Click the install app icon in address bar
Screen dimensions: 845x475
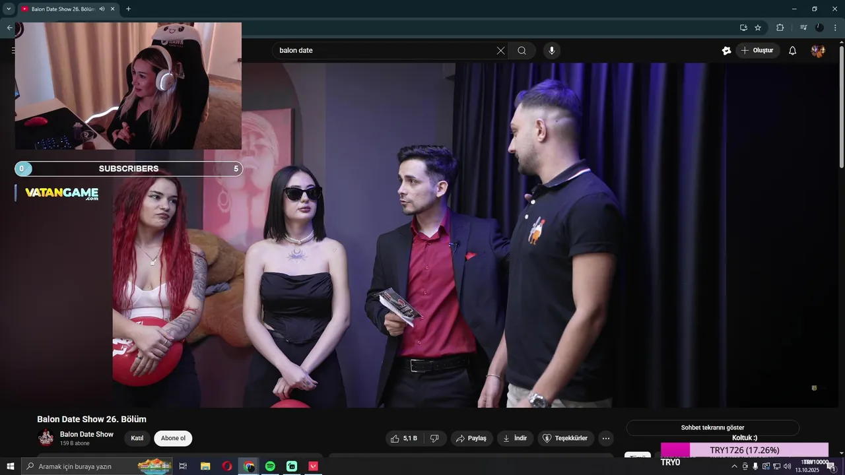pos(743,28)
